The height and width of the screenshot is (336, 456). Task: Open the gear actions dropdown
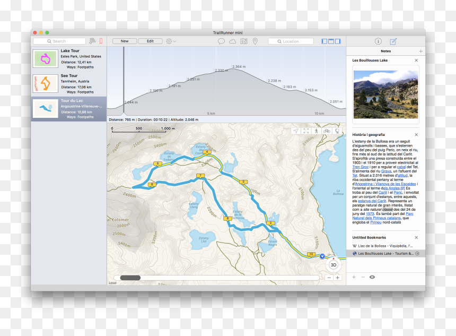tap(171, 41)
